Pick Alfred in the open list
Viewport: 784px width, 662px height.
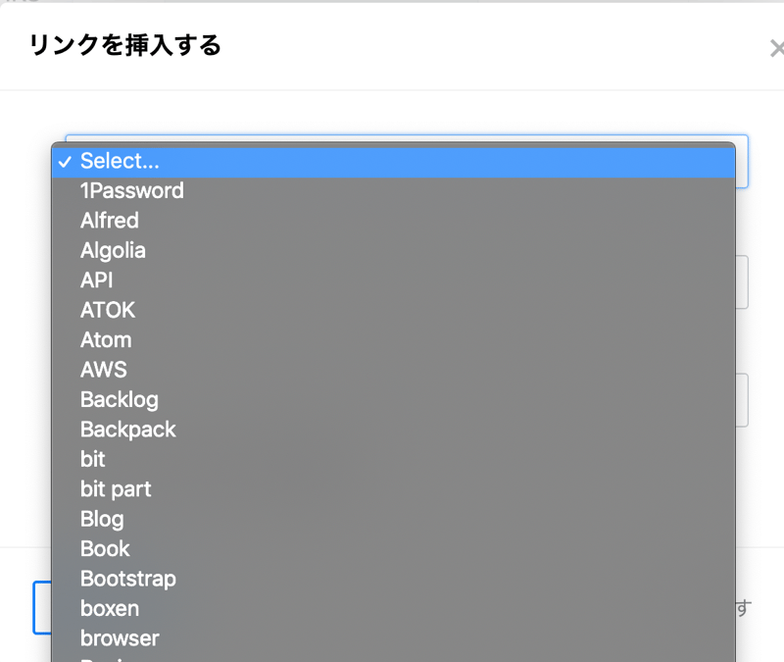point(109,221)
